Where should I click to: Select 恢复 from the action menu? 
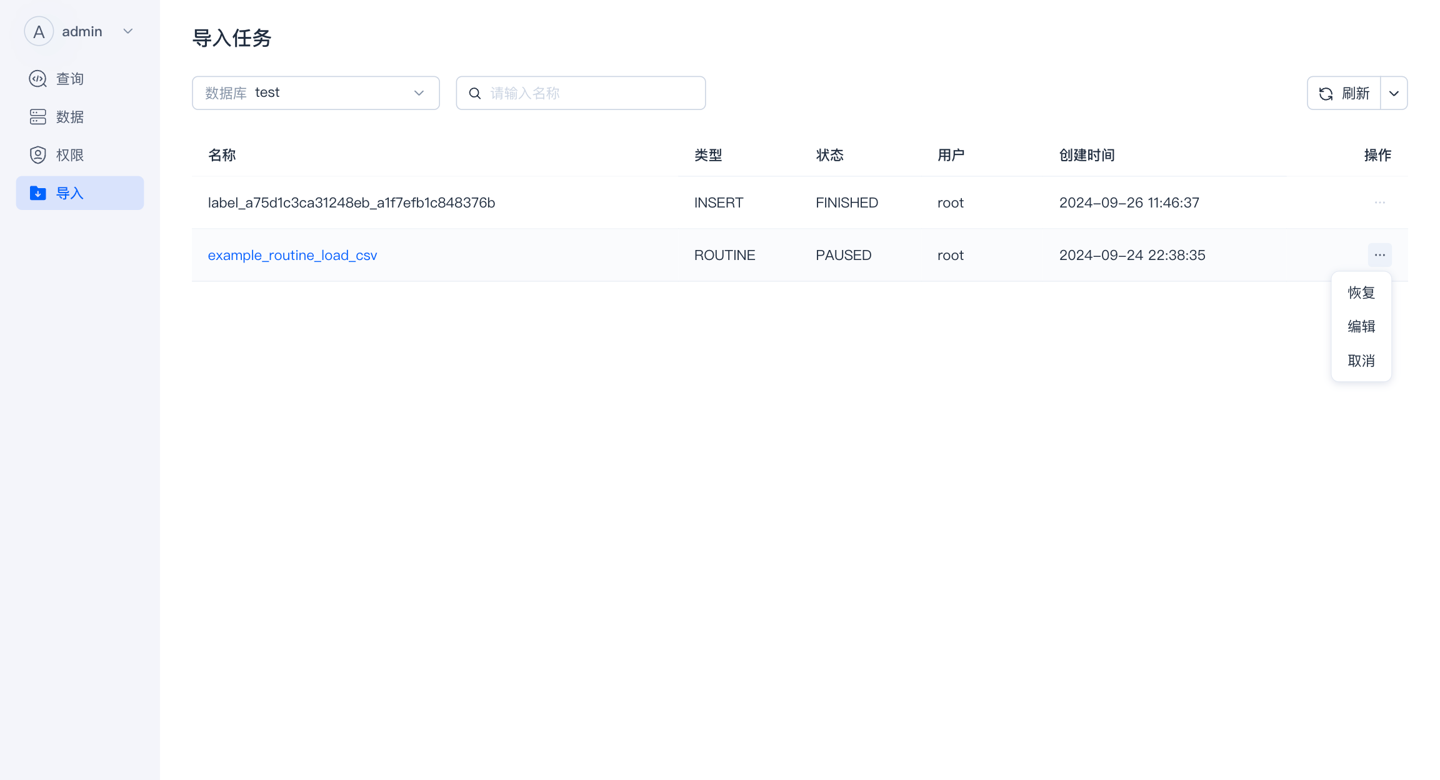pyautogui.click(x=1361, y=292)
